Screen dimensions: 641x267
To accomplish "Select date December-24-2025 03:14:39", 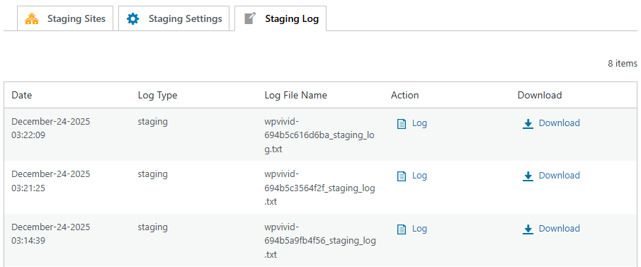I will (x=51, y=234).
